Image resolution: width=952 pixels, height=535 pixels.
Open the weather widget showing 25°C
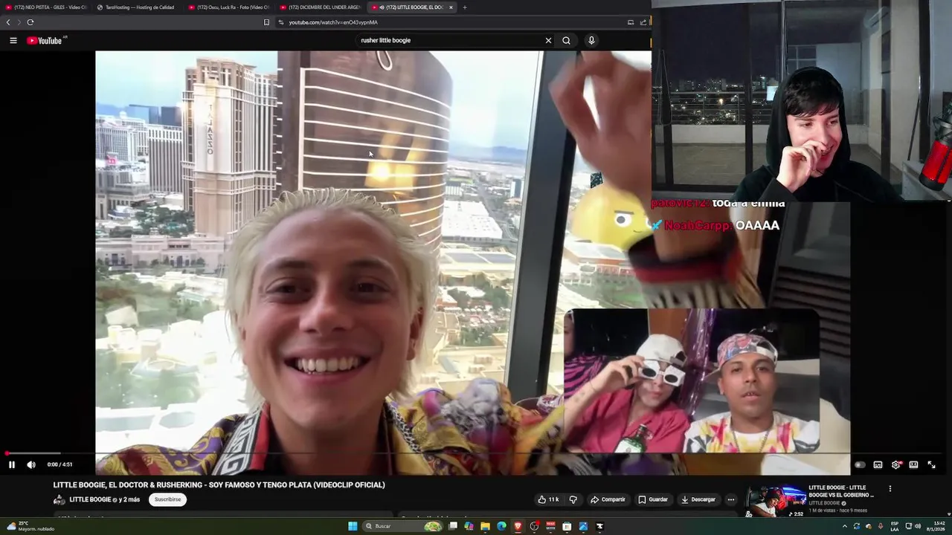click(30, 526)
